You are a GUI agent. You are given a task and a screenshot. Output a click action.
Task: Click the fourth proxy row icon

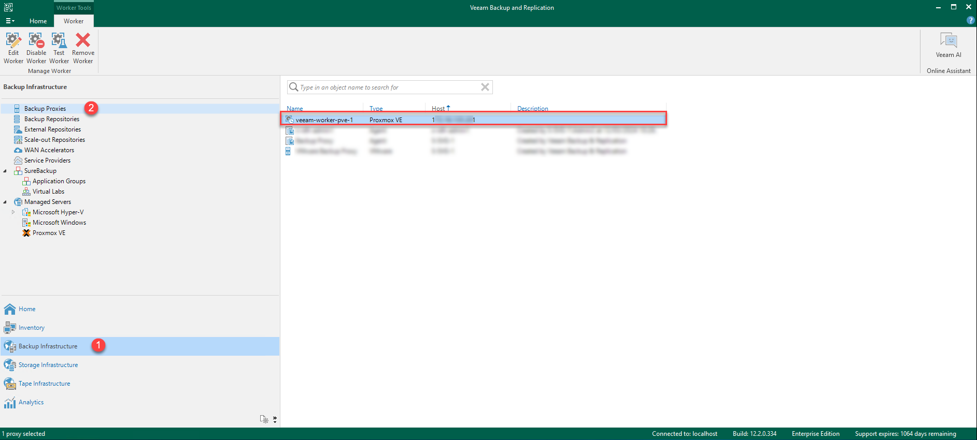[x=288, y=151]
